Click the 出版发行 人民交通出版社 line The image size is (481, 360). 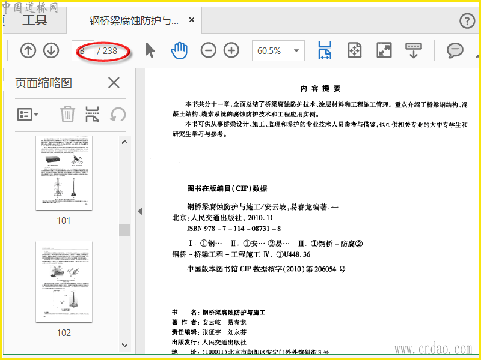[209, 342]
